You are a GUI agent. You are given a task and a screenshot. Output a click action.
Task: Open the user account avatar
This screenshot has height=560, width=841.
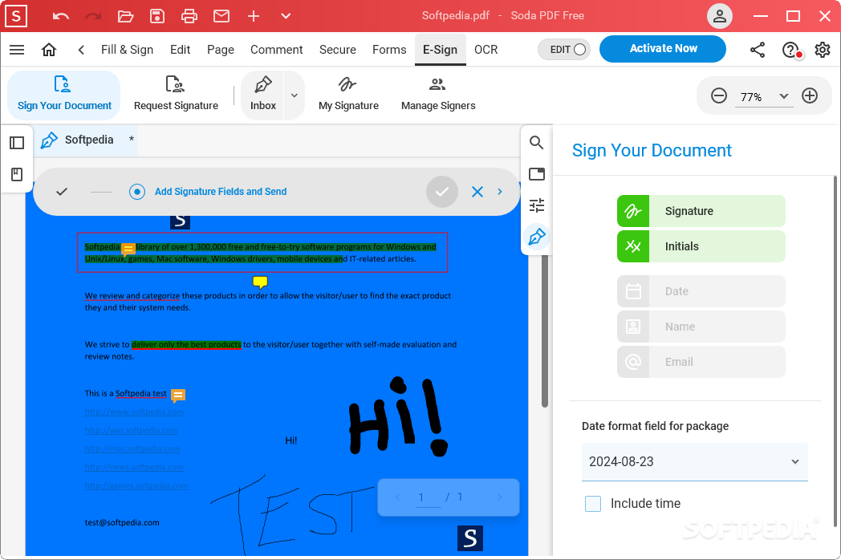tap(720, 16)
